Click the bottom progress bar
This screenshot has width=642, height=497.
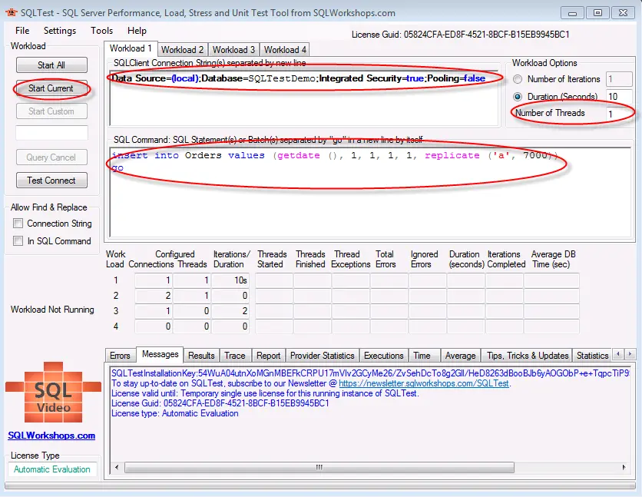click(319, 485)
